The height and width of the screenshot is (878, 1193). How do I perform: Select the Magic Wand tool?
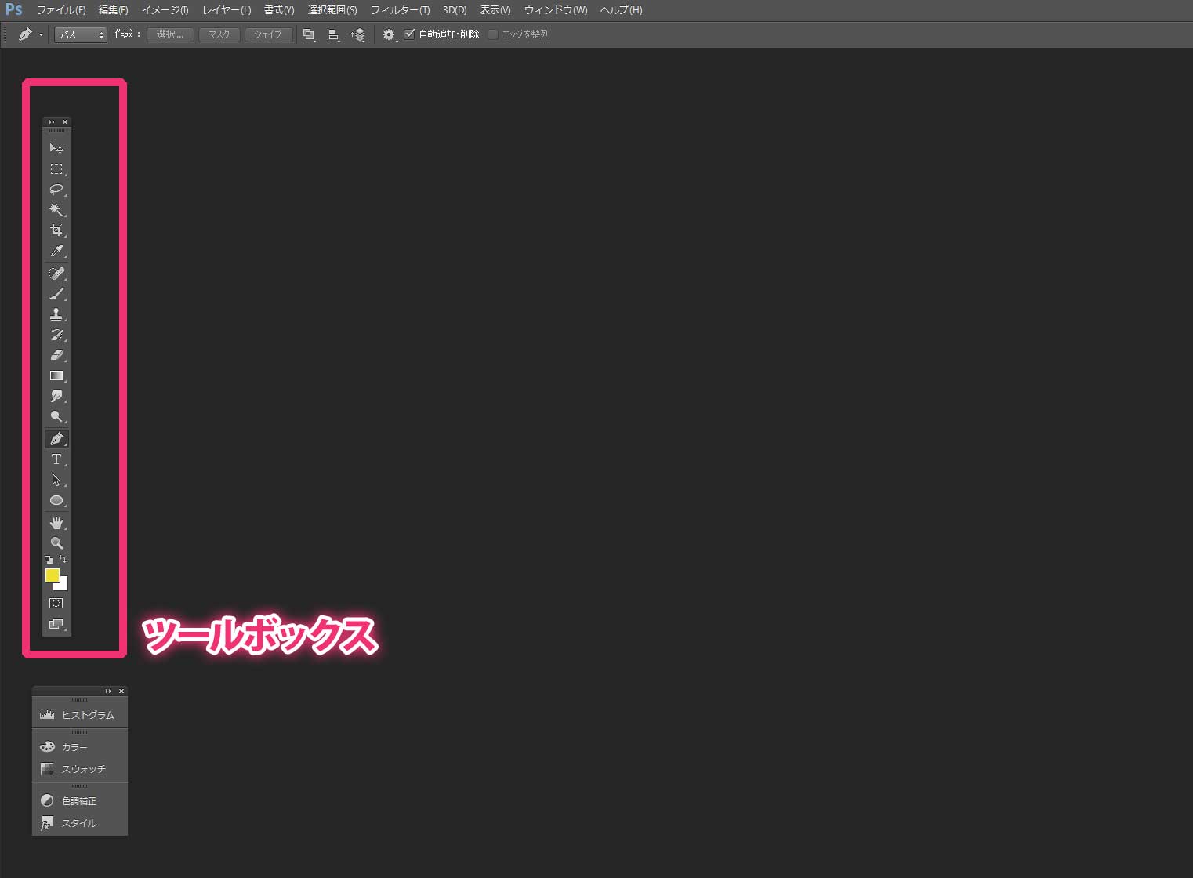pyautogui.click(x=56, y=209)
